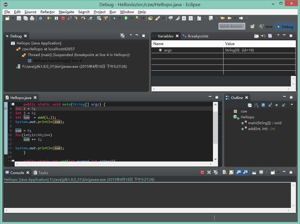Terminate the debug session via main toolbar
300x224 pixels.
tap(63, 18)
